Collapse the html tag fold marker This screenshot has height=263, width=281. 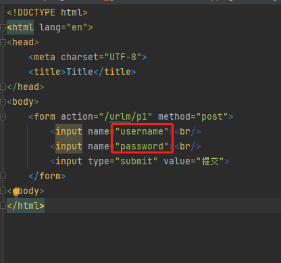tap(3, 28)
